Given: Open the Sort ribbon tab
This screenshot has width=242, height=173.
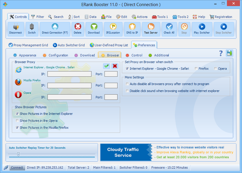Looking at the screenshot, I should (x=74, y=17).
